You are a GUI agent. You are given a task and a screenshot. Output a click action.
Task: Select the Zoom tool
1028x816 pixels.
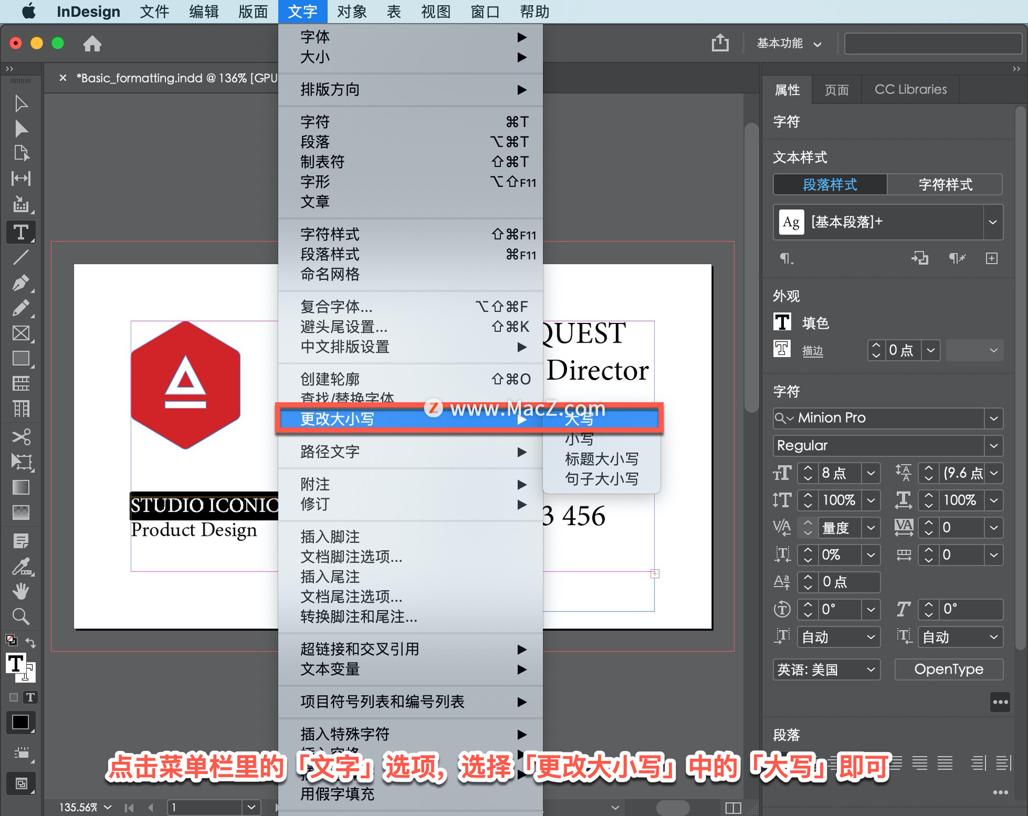coord(21,616)
